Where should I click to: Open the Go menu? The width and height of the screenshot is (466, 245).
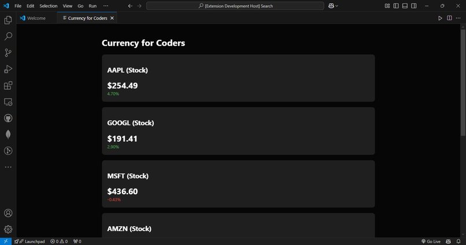(x=80, y=6)
